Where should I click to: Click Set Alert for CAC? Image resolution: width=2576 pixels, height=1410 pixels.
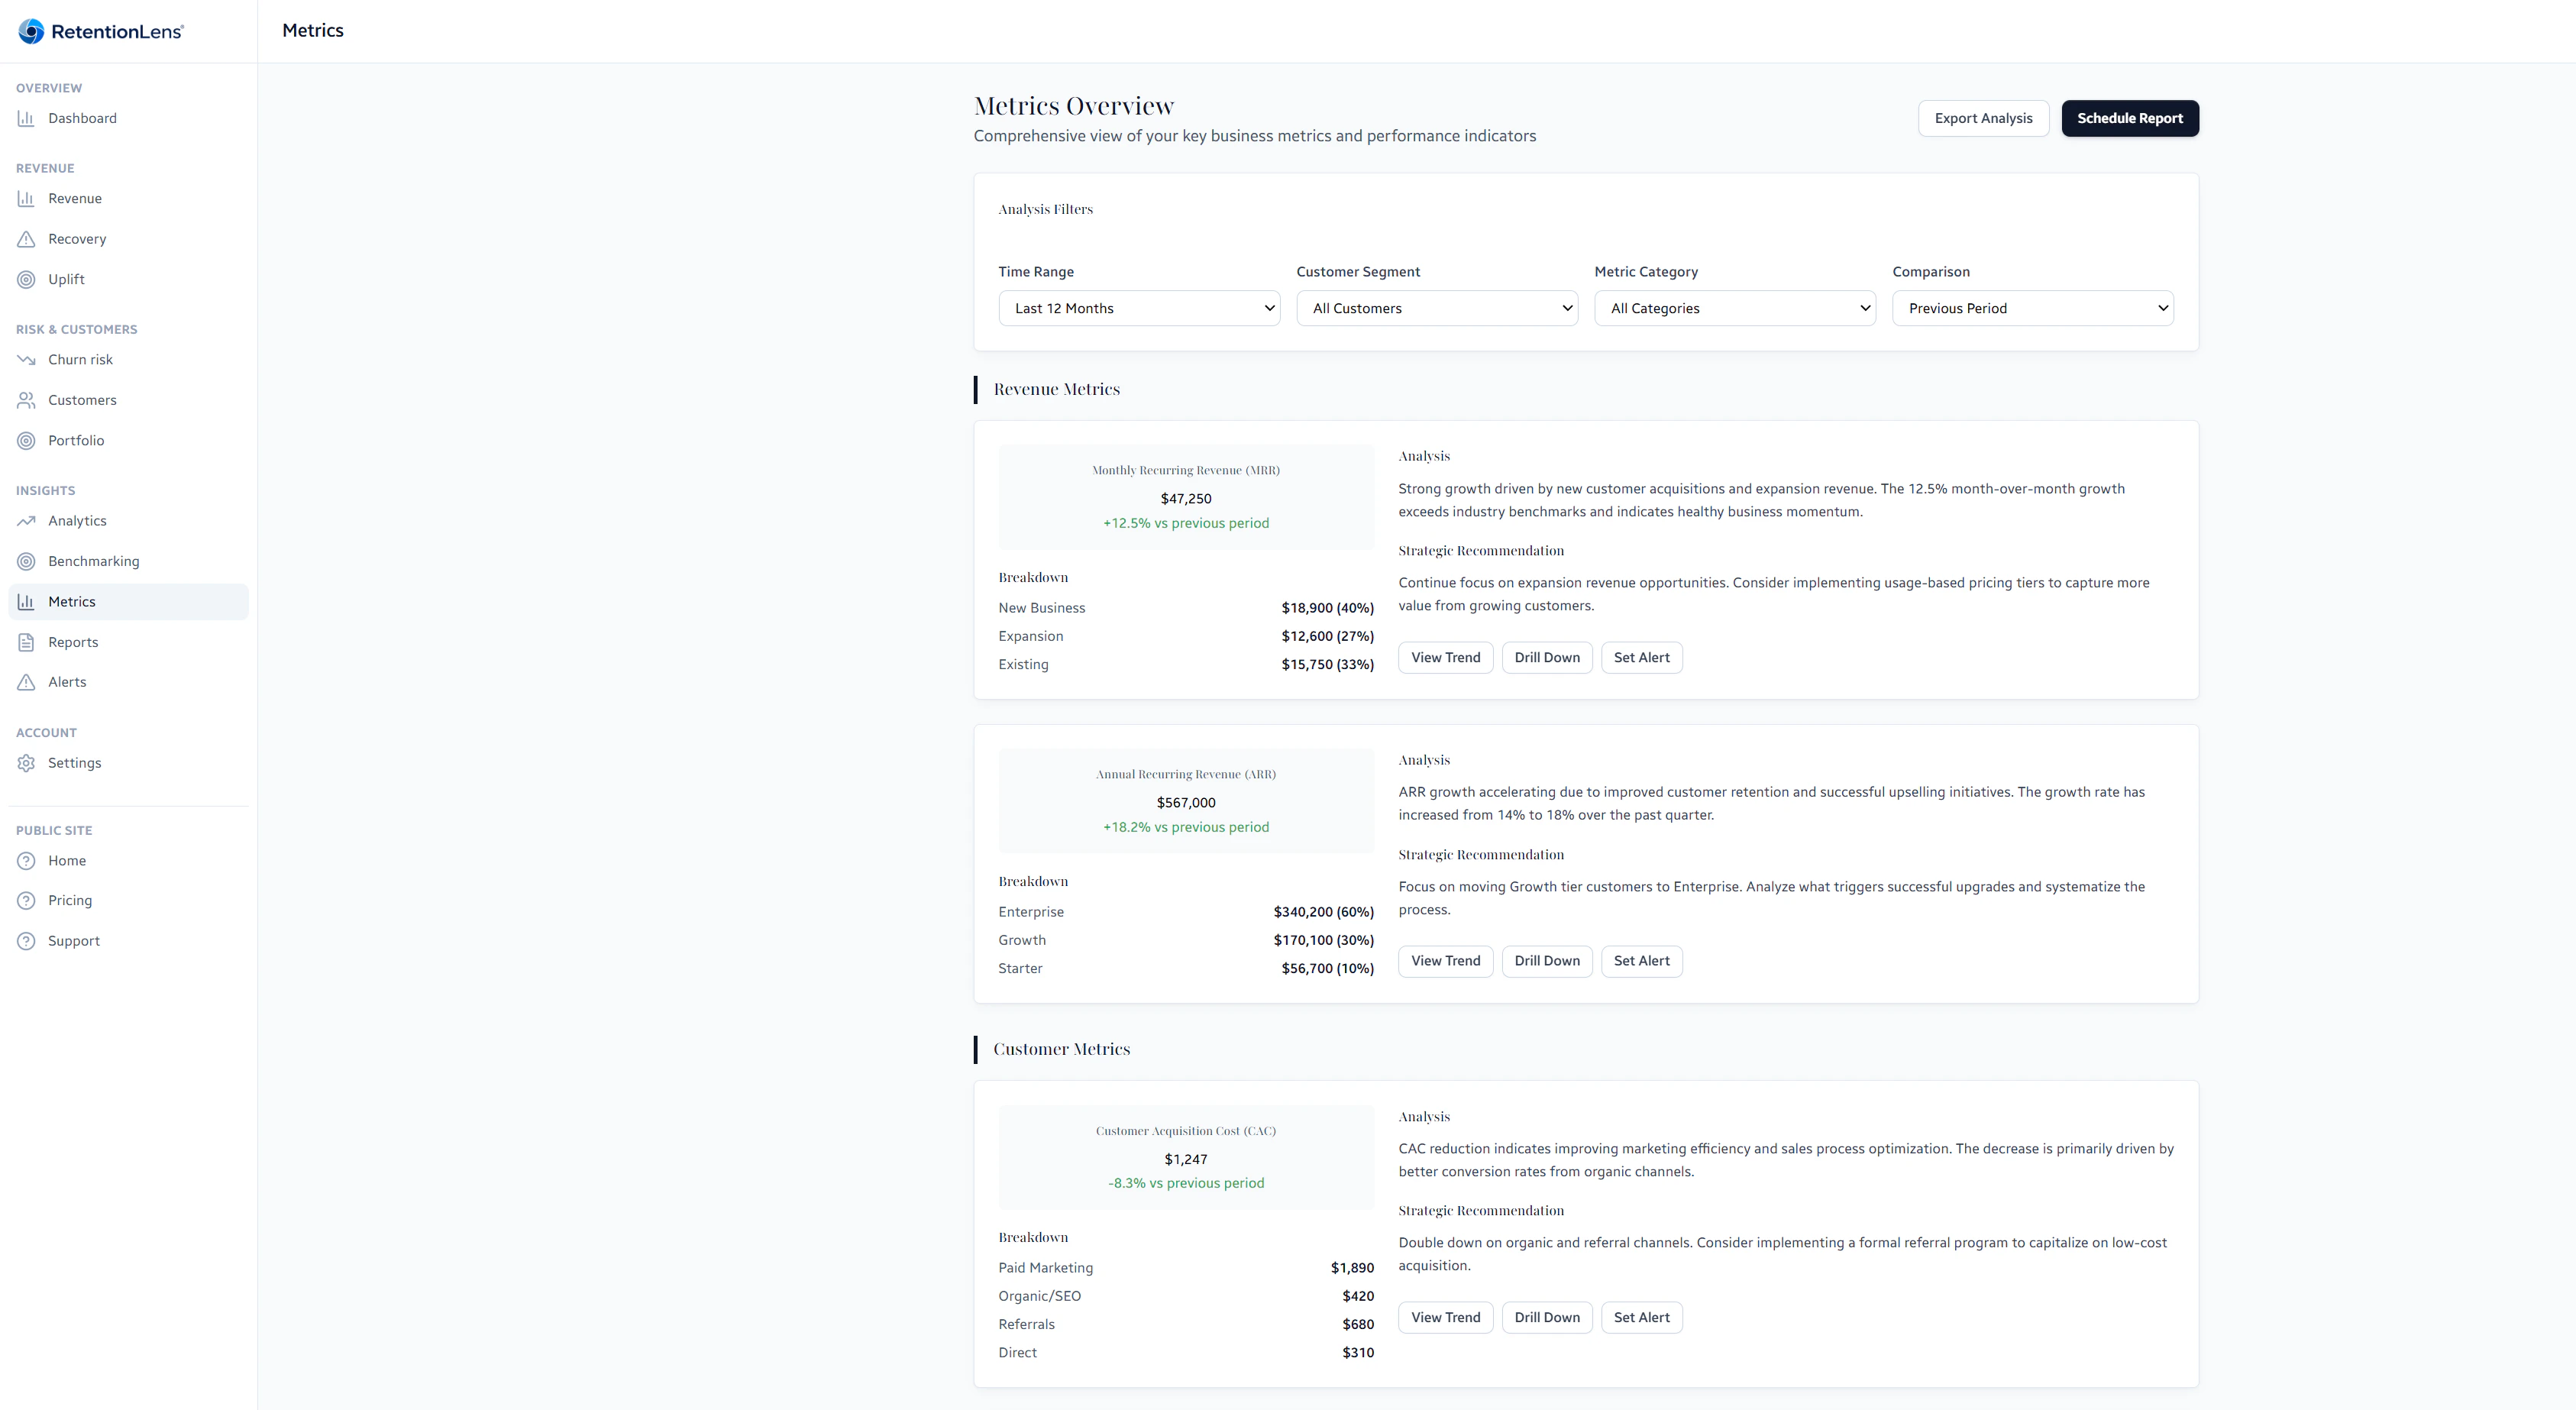click(1641, 1317)
